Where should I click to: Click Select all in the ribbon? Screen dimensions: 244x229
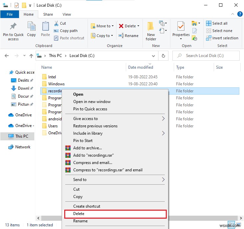point(217,23)
